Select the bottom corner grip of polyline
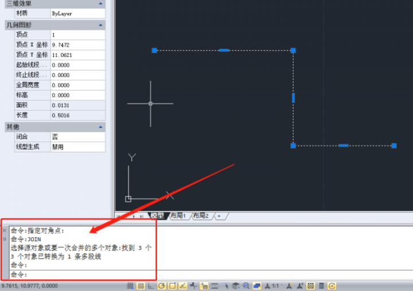This screenshot has height=291, width=413. pyautogui.click(x=293, y=145)
